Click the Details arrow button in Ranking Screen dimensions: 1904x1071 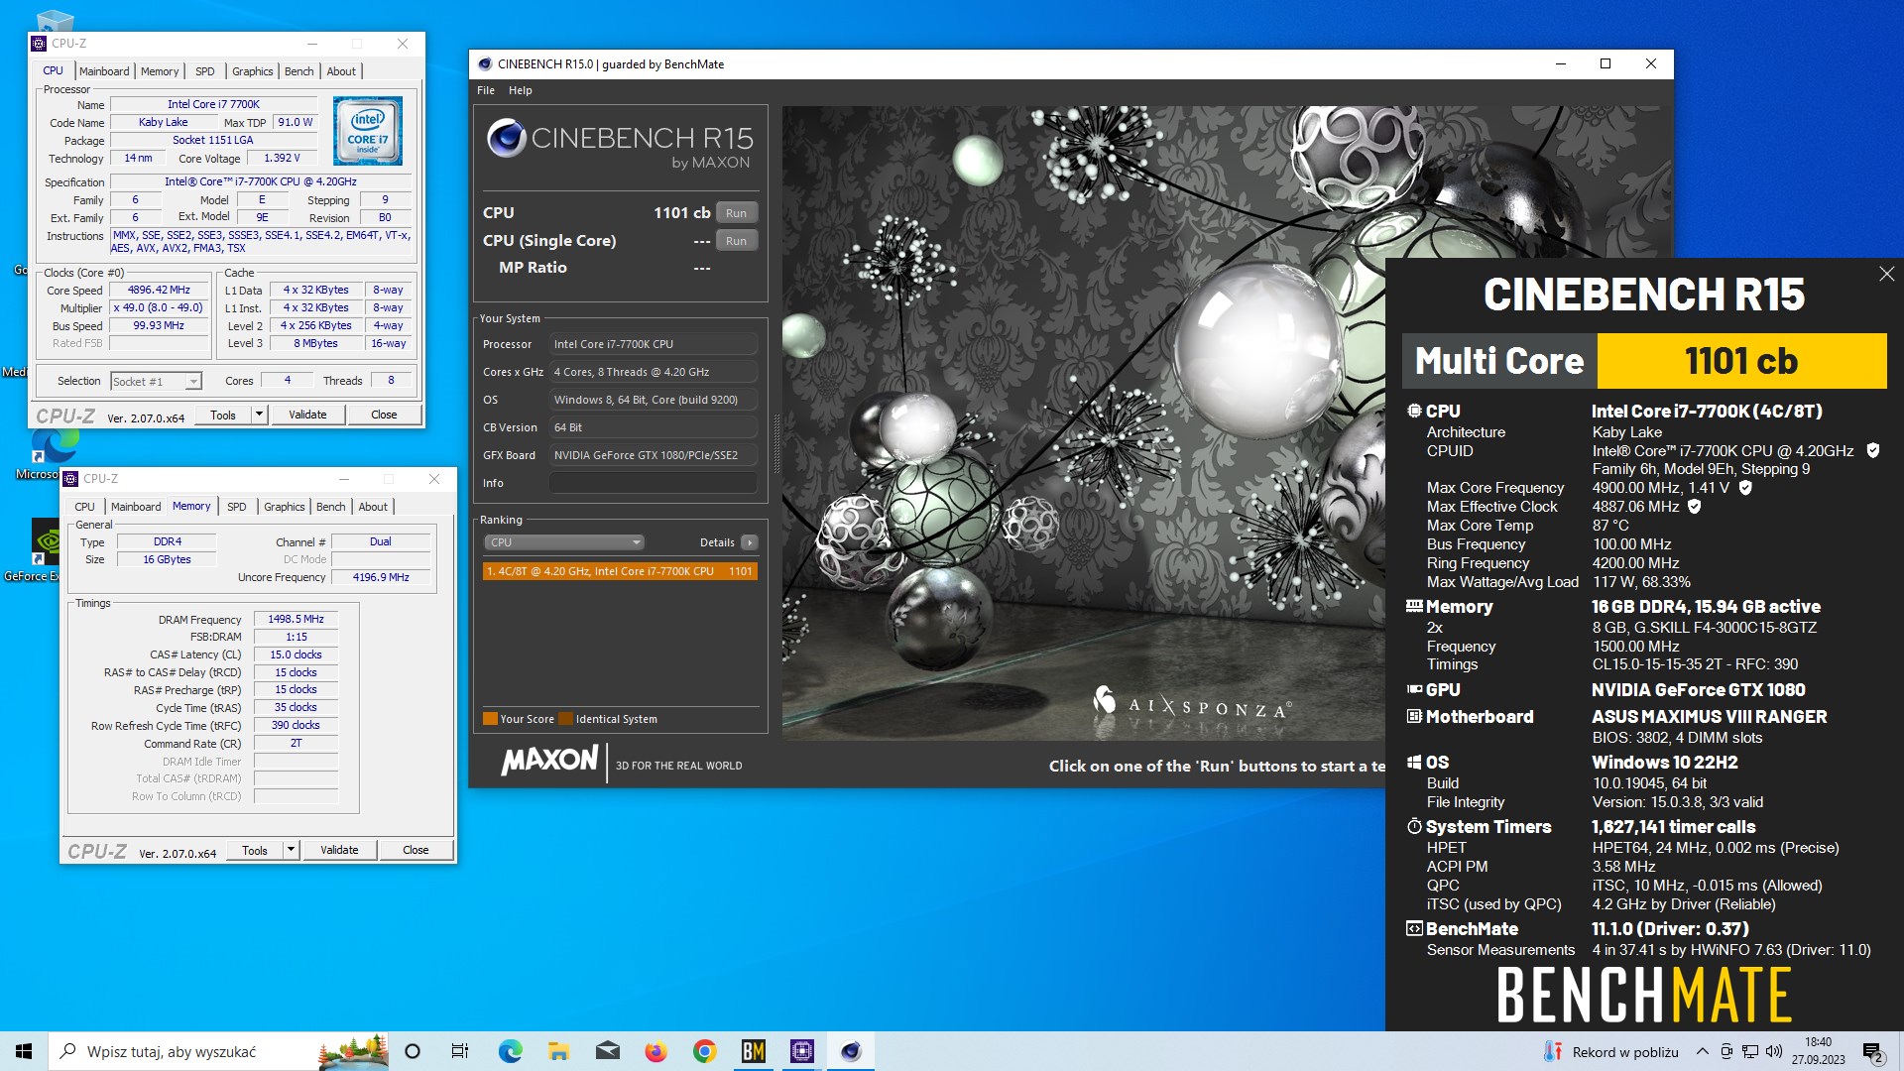point(750,542)
